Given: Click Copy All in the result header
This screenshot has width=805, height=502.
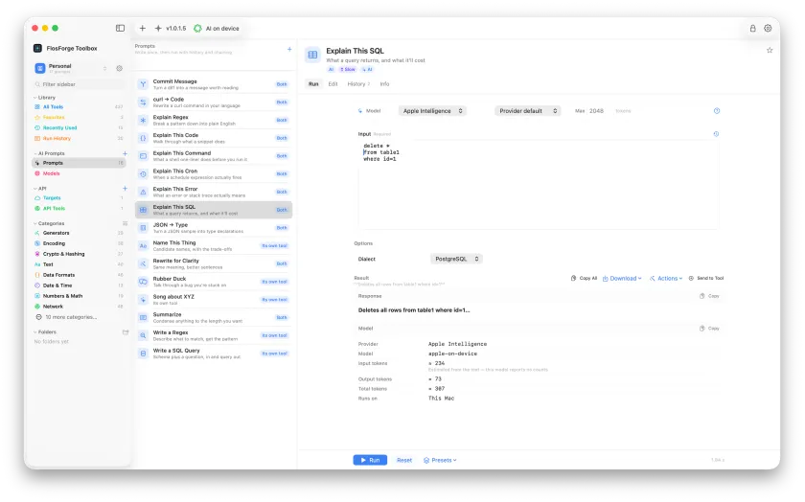Looking at the screenshot, I should pos(585,278).
